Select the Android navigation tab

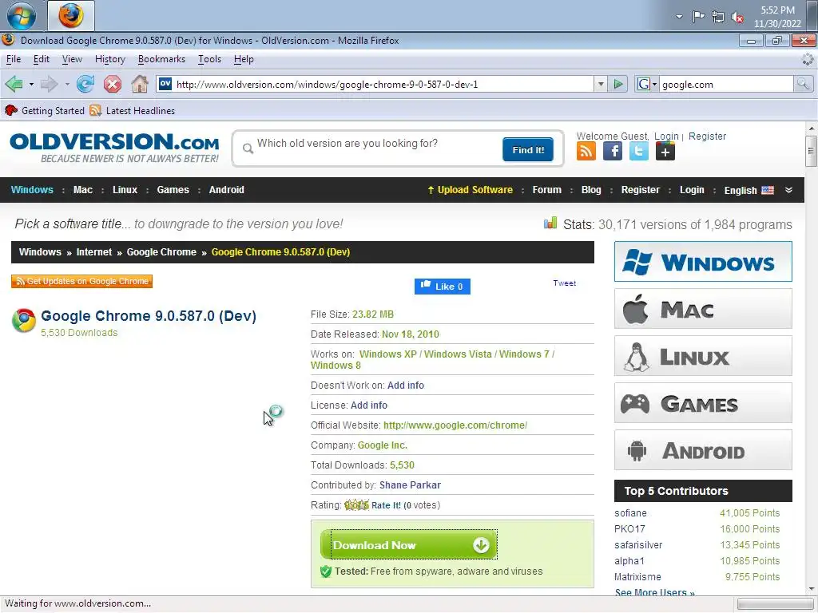(226, 190)
